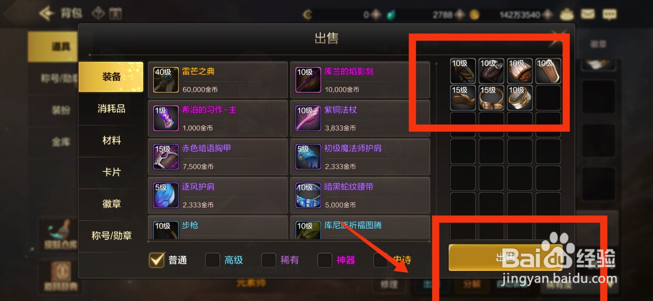653x301 pixels.
Task: Tap the 库兰的焰影剑 weapon icon
Action: click(308, 80)
